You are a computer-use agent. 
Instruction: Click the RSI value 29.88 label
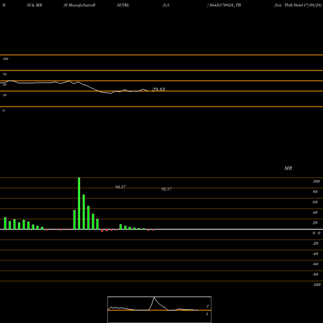point(158,89)
